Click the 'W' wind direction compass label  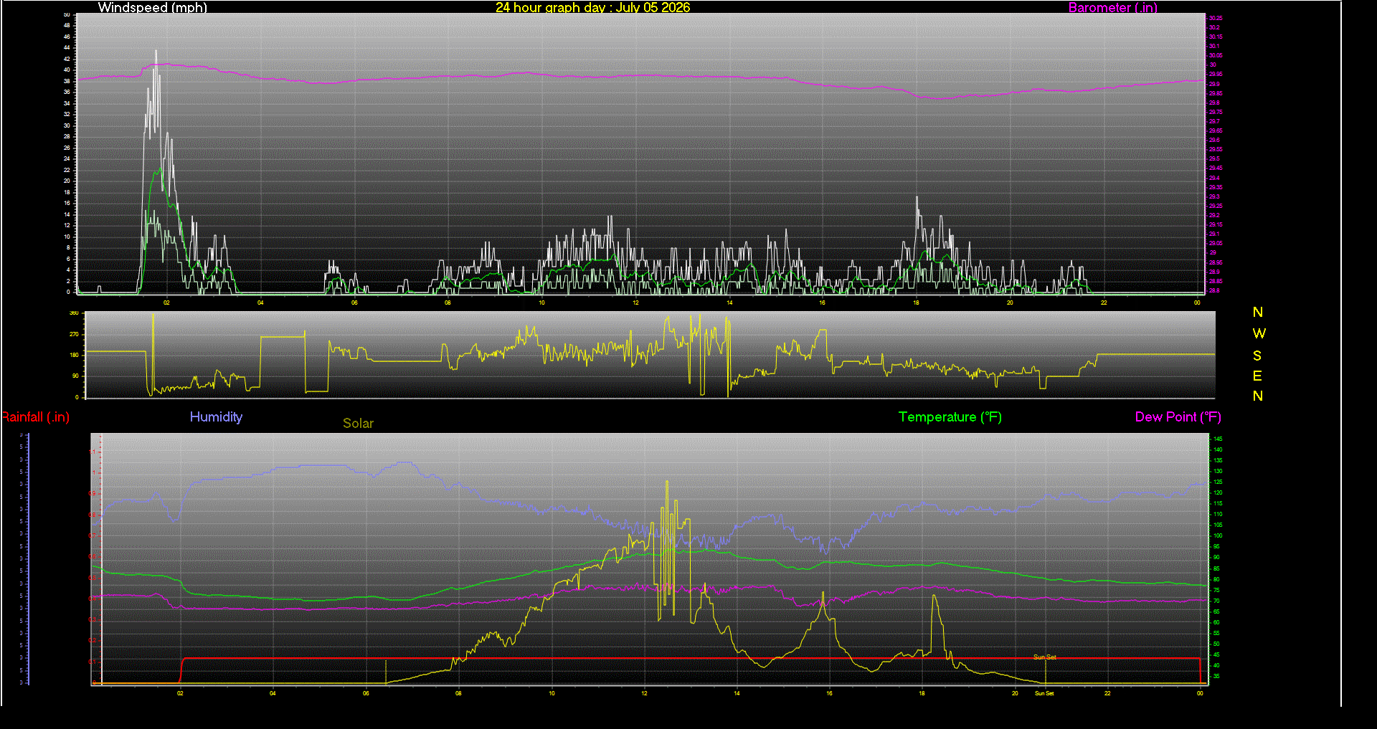[1259, 334]
